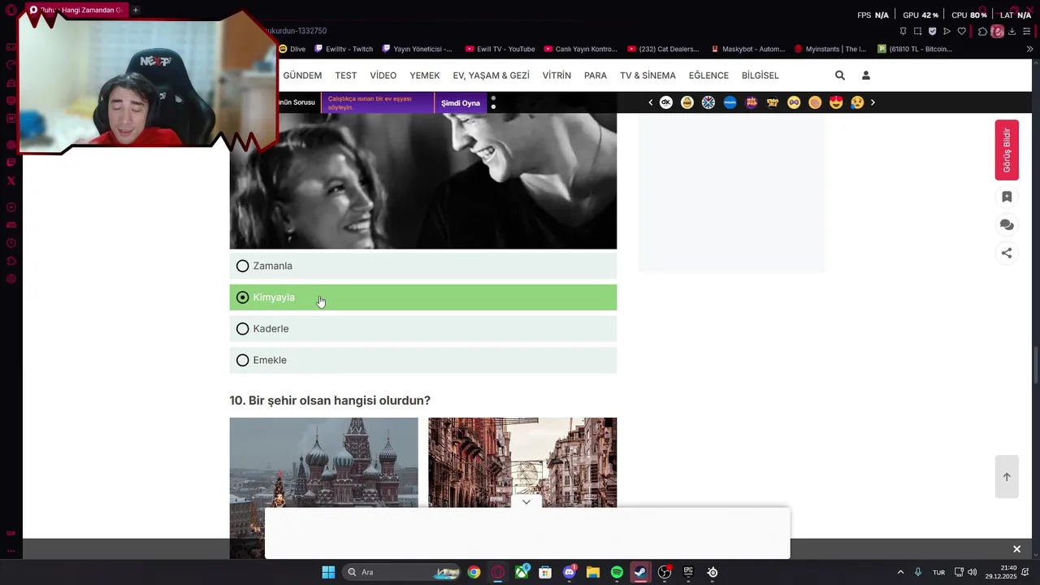Open volume control in system tray
The height and width of the screenshot is (585, 1040).
point(973,572)
